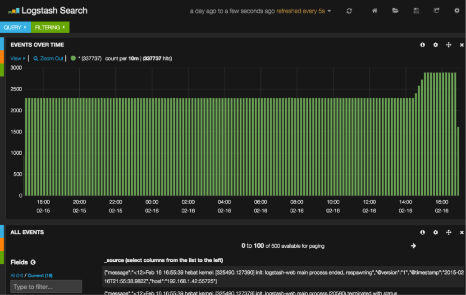
Task: Click the blue row handle beside All Events
Action: tap(2, 232)
